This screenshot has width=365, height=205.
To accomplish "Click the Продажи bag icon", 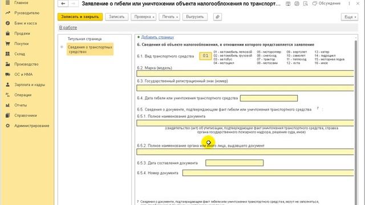I will pos(7,34).
